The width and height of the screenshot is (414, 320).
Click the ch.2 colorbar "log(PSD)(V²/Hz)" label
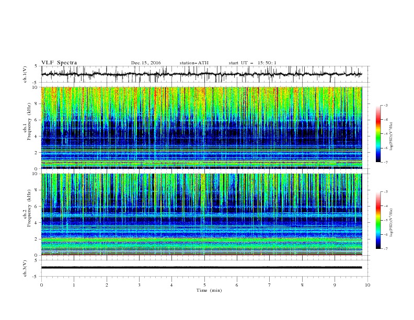(392, 223)
